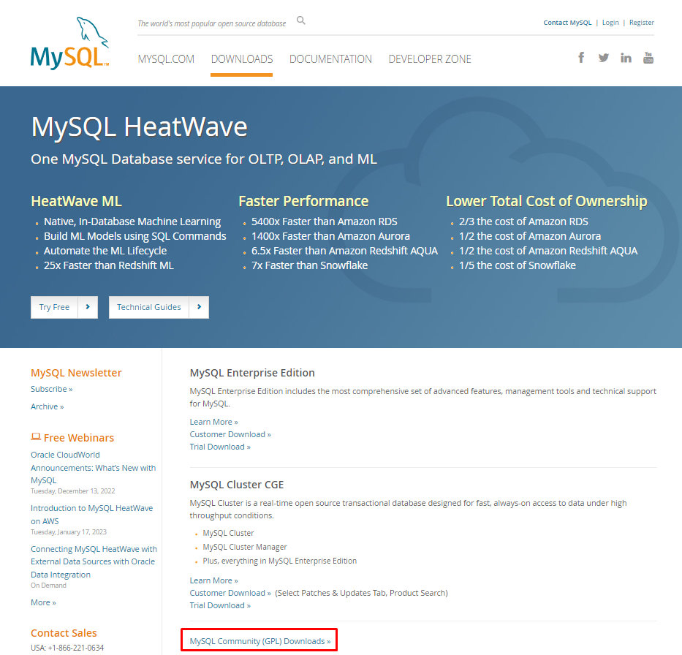Click '2/3 the cost of Amazon RDS' bullet
The width and height of the screenshot is (682, 655).
(x=523, y=222)
